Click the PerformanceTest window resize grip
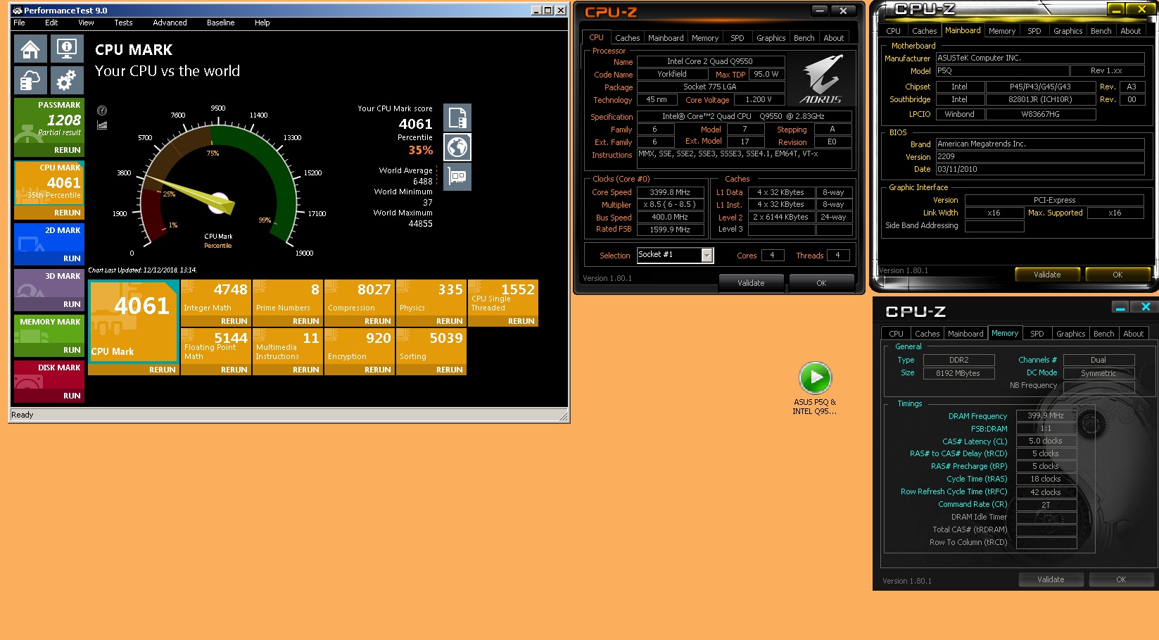 [x=564, y=417]
